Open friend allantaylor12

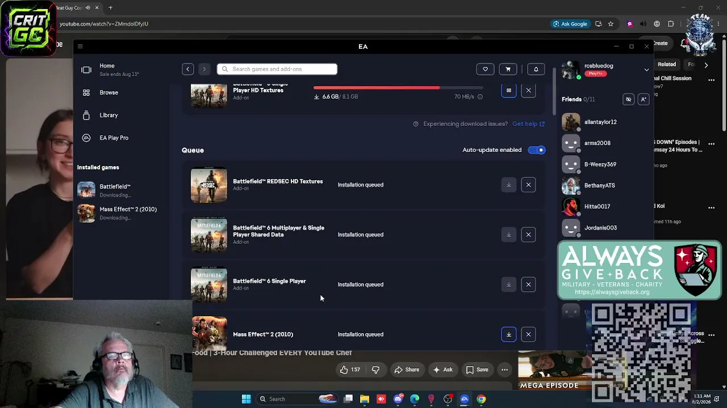[600, 122]
